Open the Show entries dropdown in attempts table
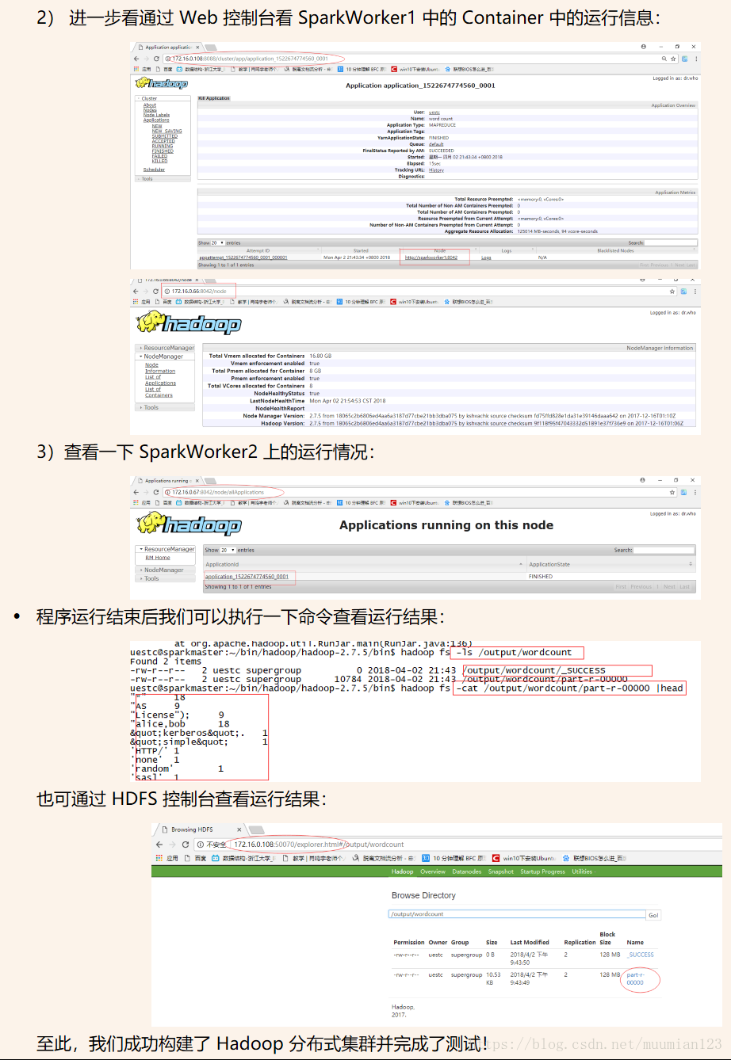This screenshot has height=1060, width=731. (x=217, y=243)
